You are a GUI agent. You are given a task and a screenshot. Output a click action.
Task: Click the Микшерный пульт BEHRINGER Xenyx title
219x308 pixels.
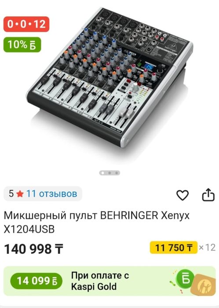tap(97, 223)
